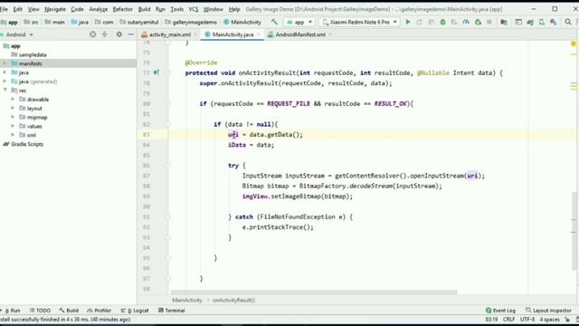
Task: Expand the values folder
Action: point(13,126)
